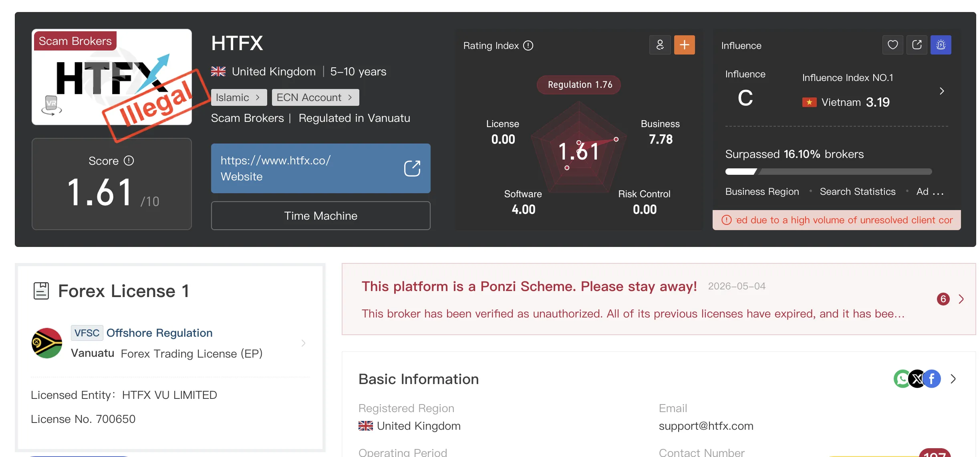The height and width of the screenshot is (457, 979).
Task: Click the radar chart 1.61 score
Action: coord(578,152)
